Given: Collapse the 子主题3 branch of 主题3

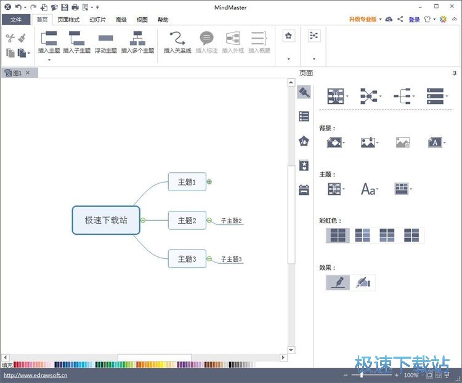Looking at the screenshot, I should (209, 259).
